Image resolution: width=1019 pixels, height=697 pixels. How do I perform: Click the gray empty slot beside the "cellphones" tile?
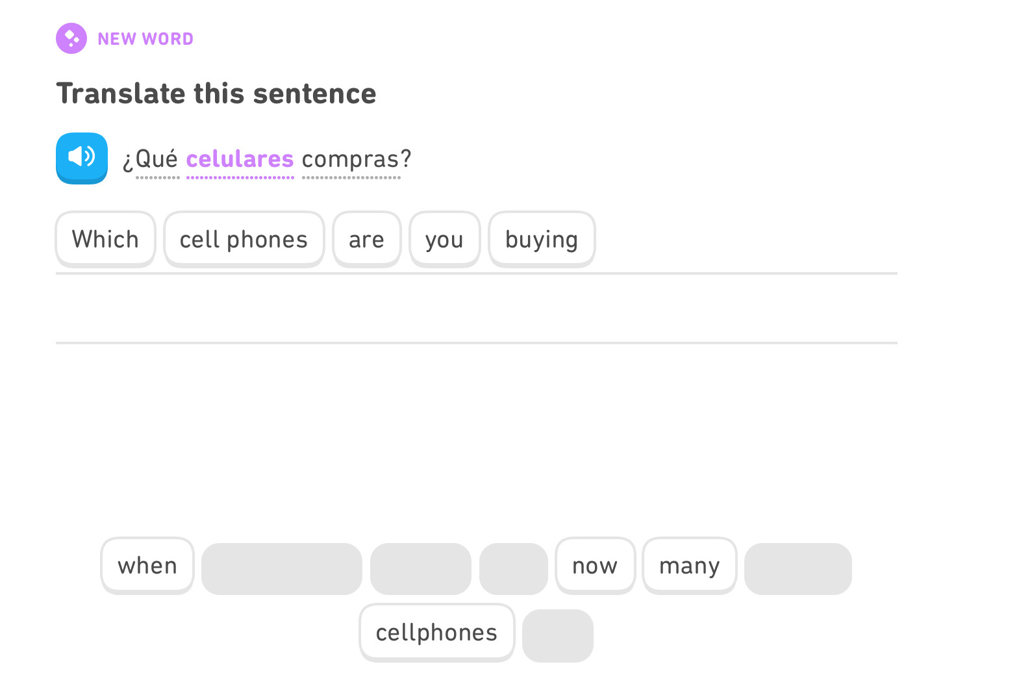[x=558, y=635]
